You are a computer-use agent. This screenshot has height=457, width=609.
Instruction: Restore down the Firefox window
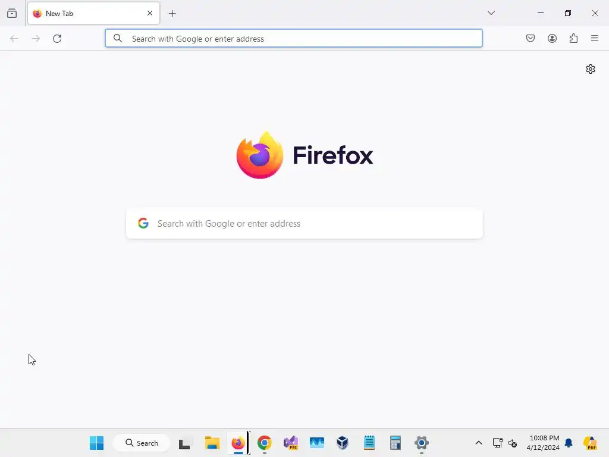pos(568,13)
